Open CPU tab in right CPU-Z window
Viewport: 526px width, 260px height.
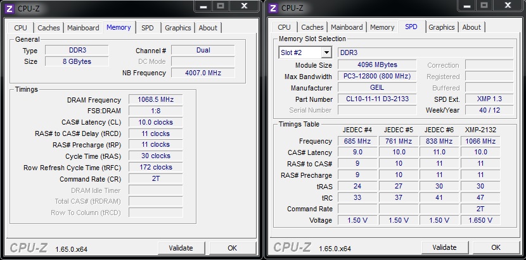285,27
